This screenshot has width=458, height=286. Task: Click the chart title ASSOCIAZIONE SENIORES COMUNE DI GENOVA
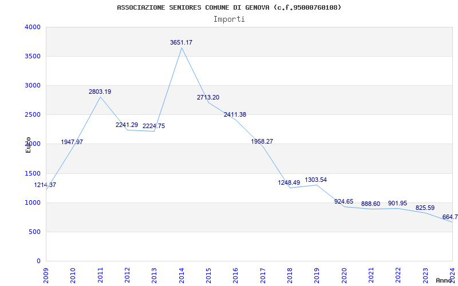(229, 7)
